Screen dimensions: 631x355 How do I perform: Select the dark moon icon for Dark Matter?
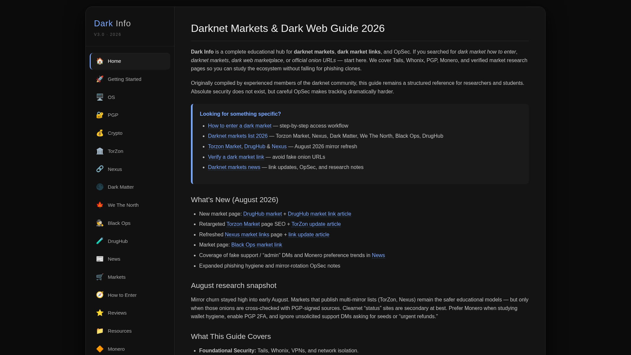coord(100,187)
